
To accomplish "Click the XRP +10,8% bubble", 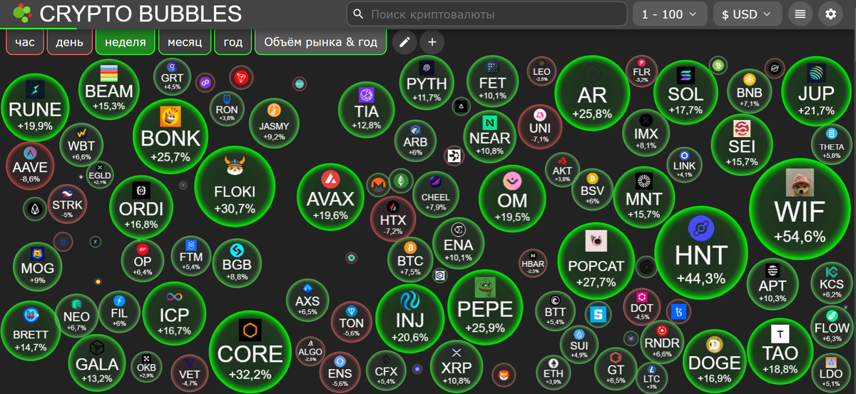I will 457,366.
